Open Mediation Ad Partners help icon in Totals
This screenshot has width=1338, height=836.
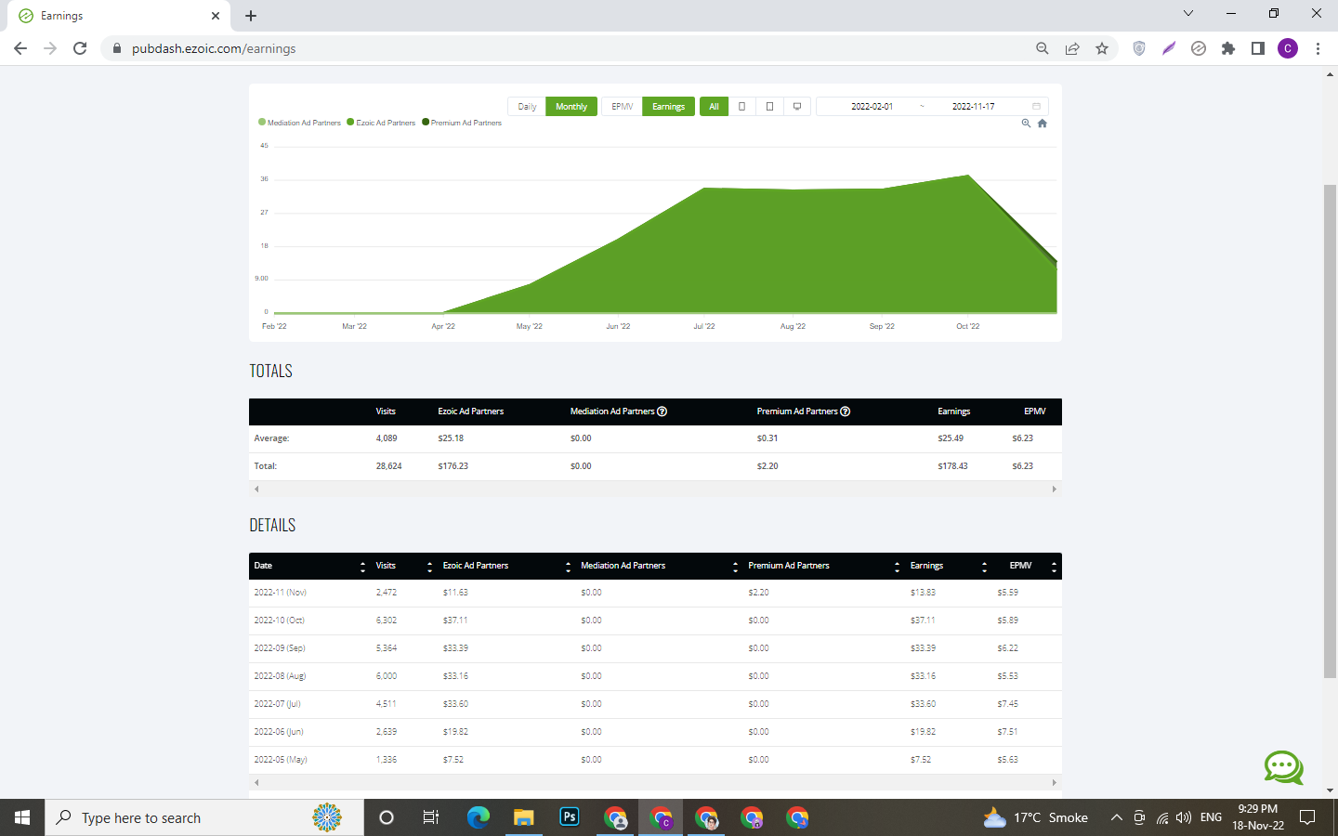[662, 411]
